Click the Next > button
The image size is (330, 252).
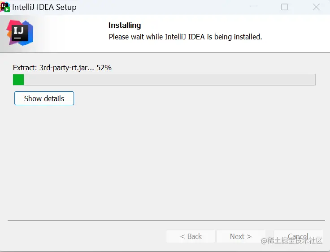(241, 236)
